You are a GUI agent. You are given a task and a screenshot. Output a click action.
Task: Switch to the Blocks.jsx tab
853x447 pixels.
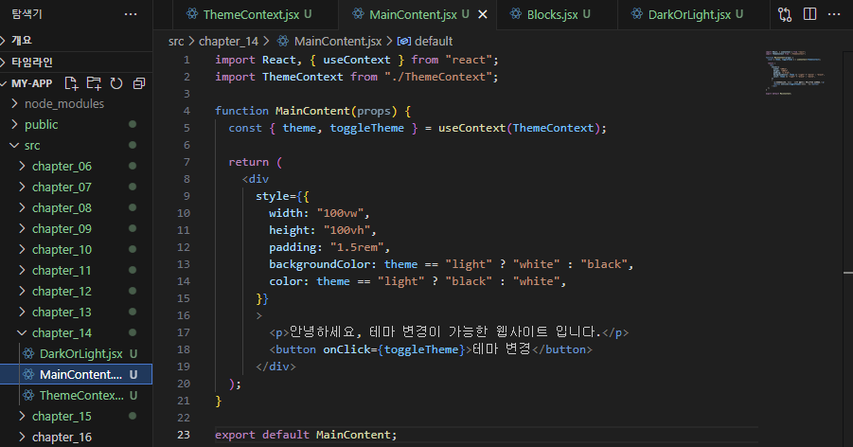pos(557,15)
